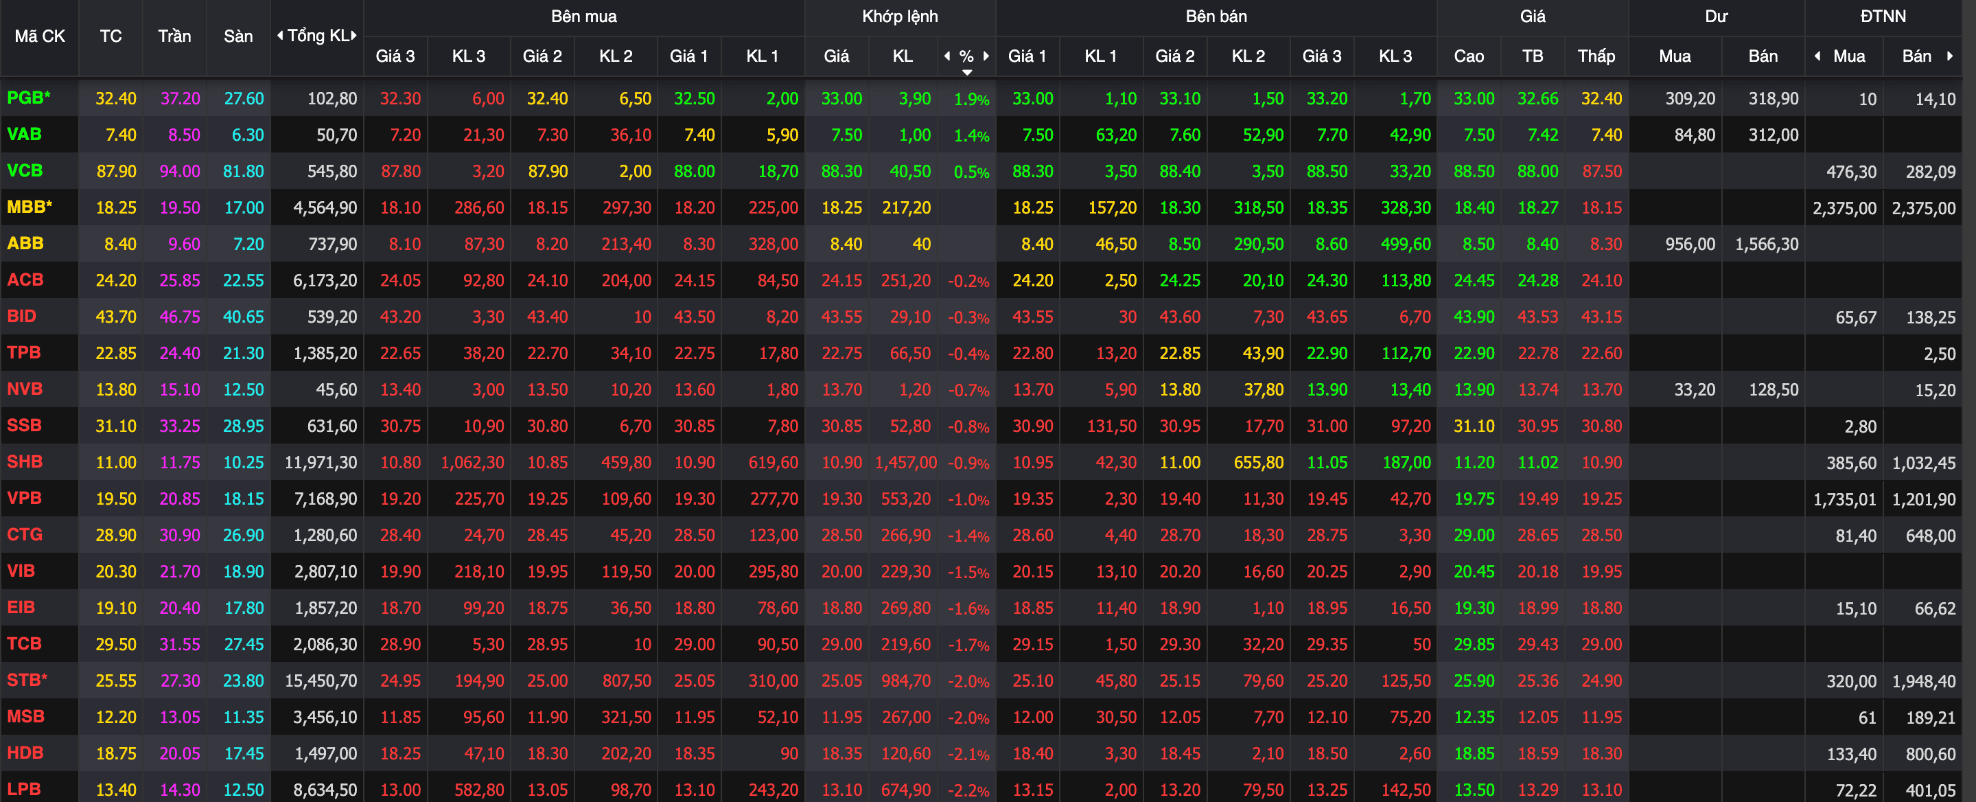This screenshot has height=802, width=1976.
Task: Sort by the % change column header
Action: click(966, 56)
